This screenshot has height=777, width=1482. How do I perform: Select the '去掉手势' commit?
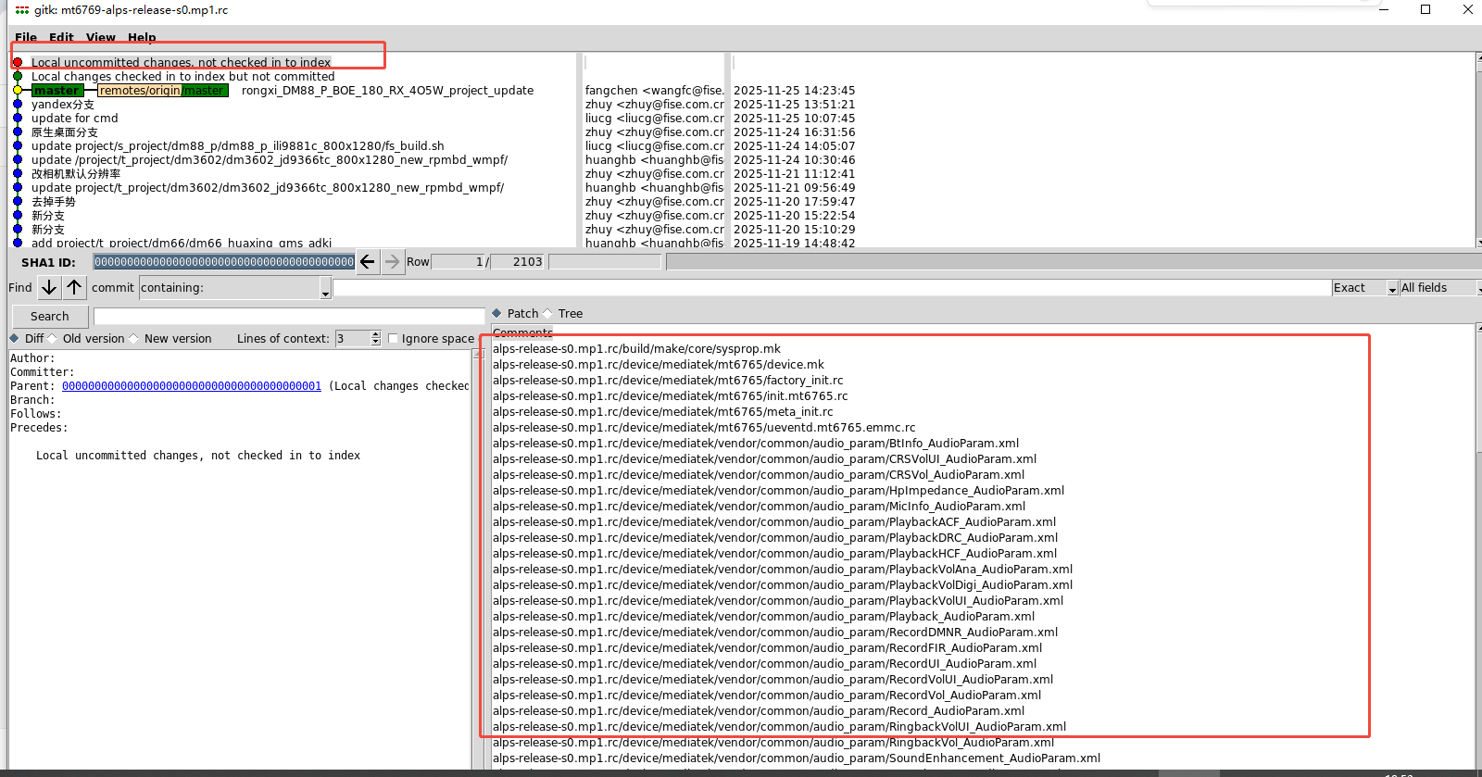[54, 202]
